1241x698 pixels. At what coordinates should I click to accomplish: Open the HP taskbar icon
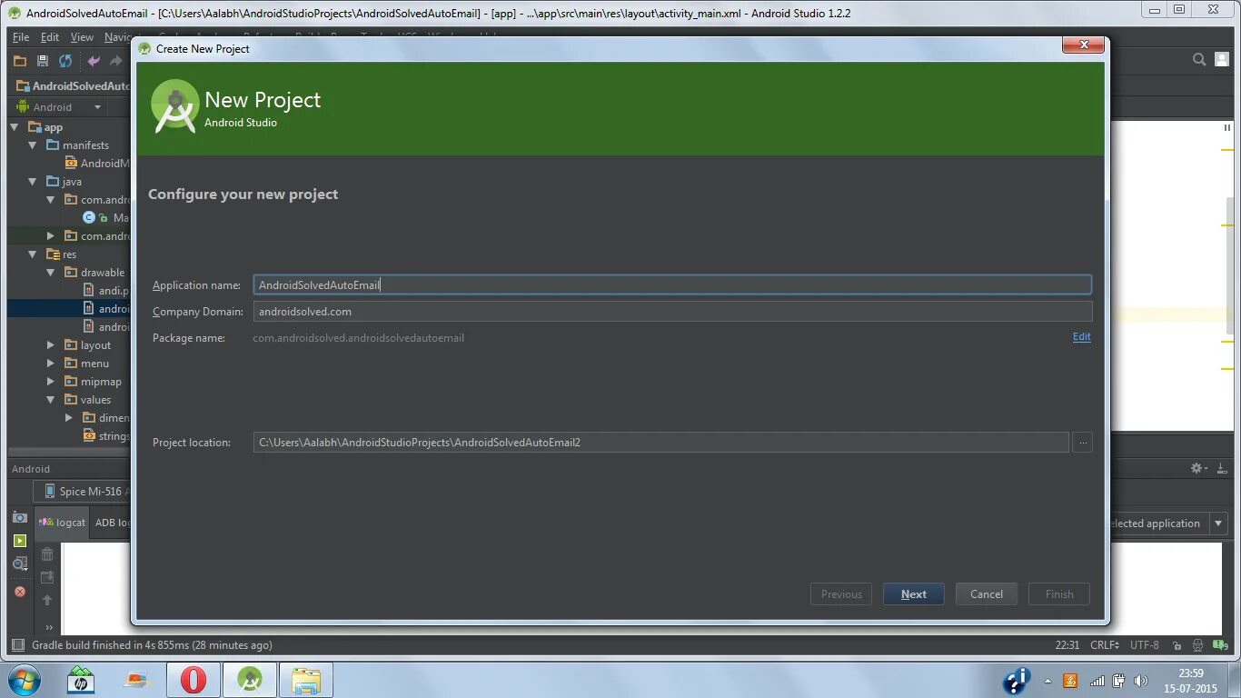[81, 680]
